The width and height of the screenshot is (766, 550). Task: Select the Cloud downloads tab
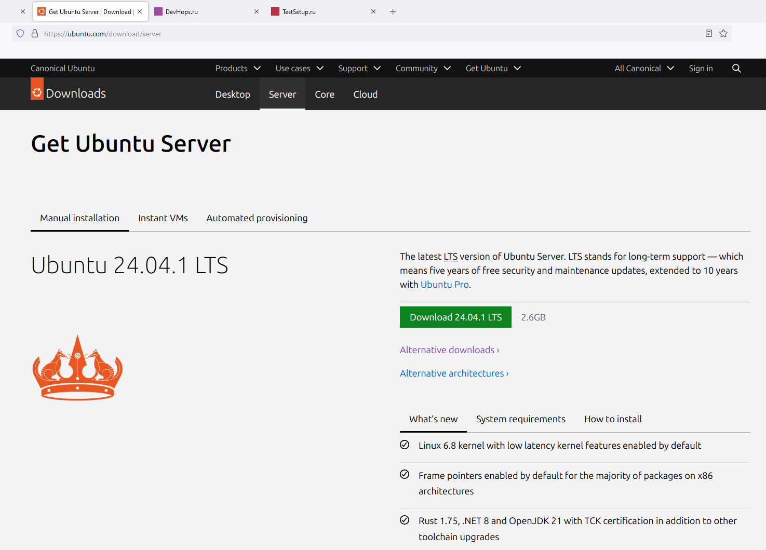click(x=366, y=94)
